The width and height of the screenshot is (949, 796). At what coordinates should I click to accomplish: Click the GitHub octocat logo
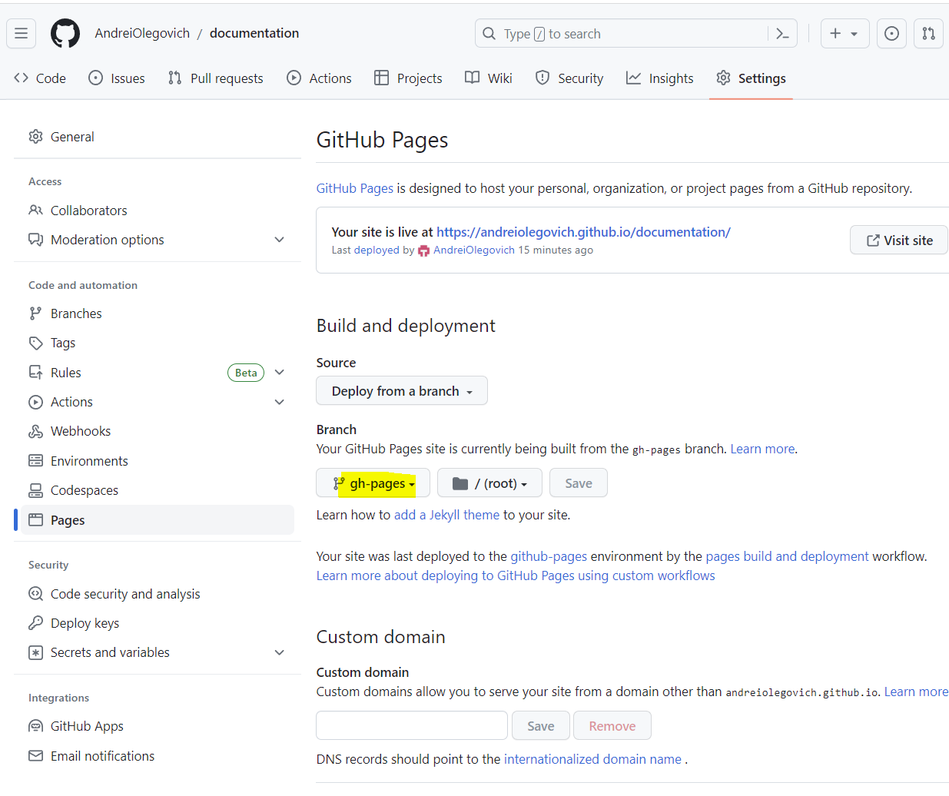(x=65, y=33)
